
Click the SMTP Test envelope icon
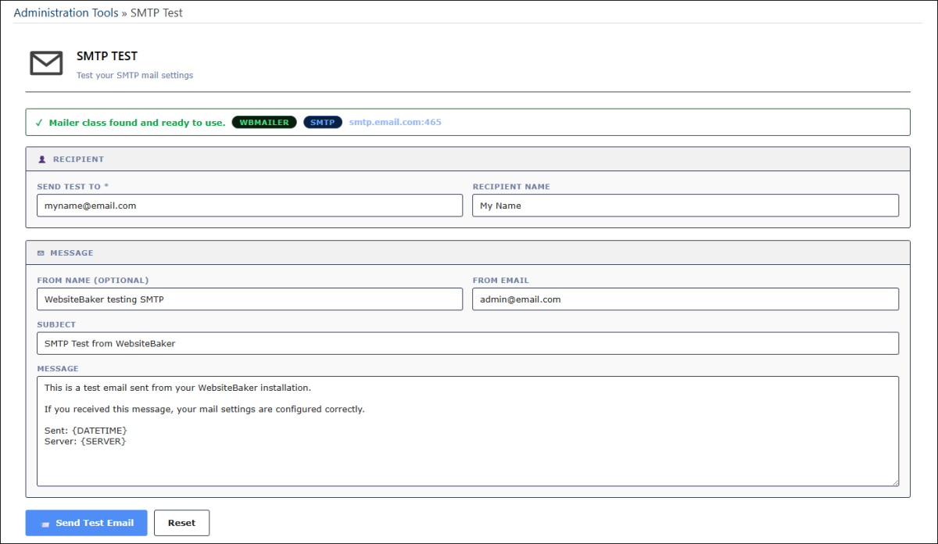[46, 63]
